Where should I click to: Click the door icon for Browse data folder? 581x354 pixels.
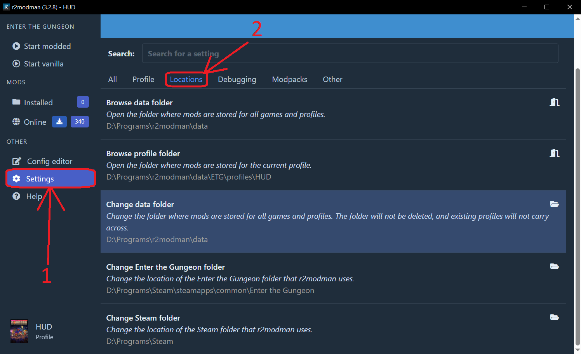(555, 102)
